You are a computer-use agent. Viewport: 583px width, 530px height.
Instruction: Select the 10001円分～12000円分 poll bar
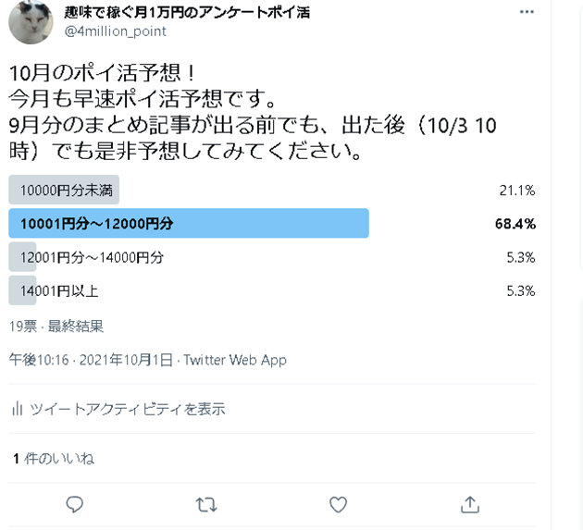[x=189, y=224]
